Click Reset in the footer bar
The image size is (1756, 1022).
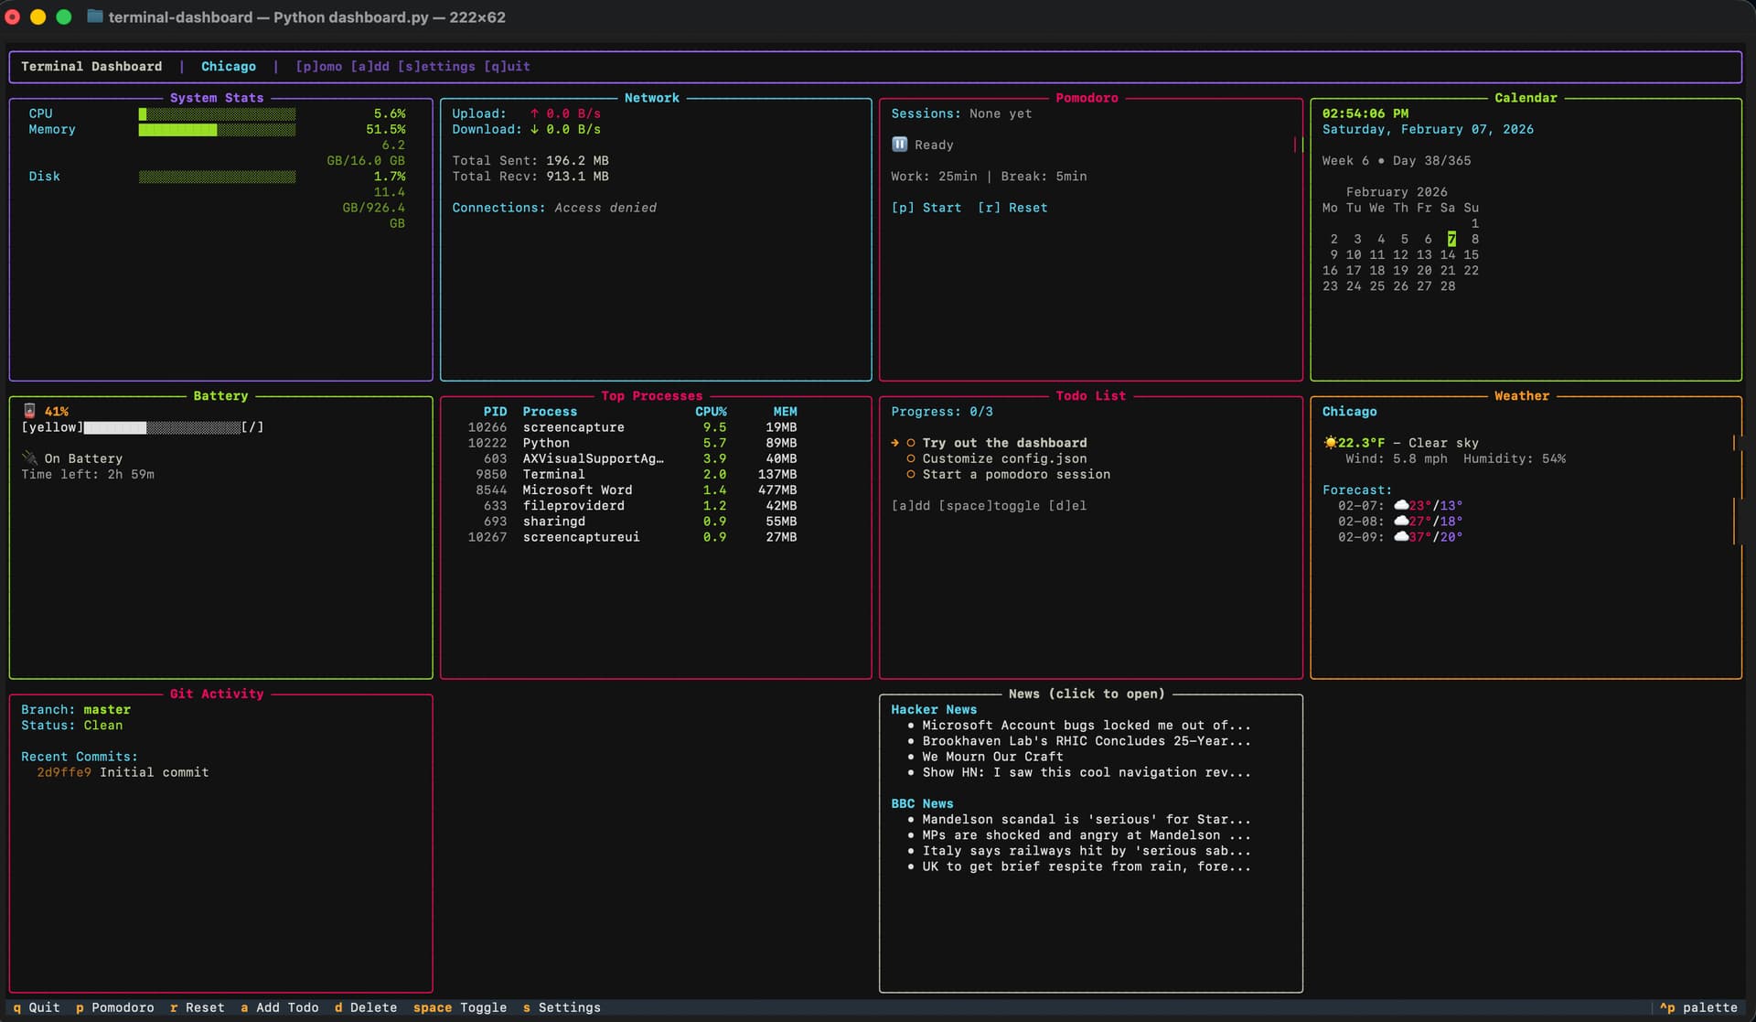tap(197, 1007)
